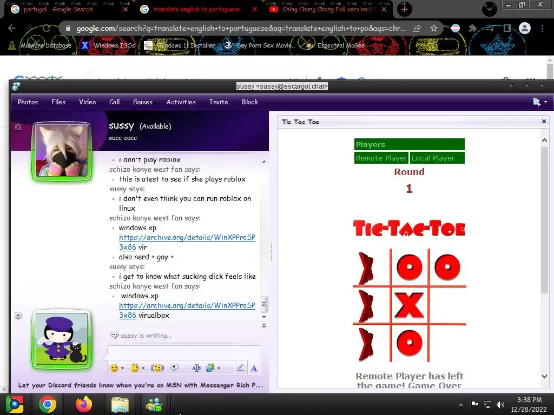This screenshot has width=554, height=415.
Task: Expand options arrow beside sussy's picture
Action: pos(18,127)
